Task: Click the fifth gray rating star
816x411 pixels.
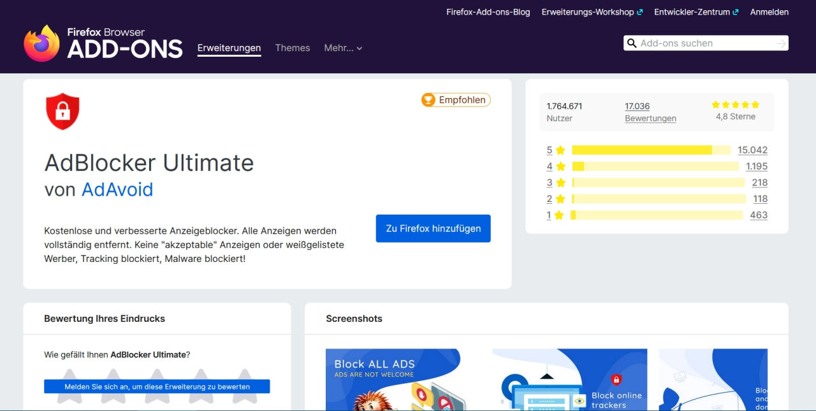Action: 245,386
